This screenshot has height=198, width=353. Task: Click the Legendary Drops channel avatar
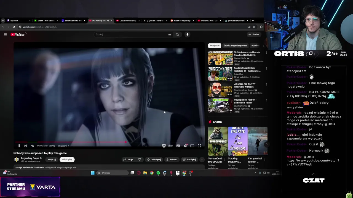click(x=17, y=159)
